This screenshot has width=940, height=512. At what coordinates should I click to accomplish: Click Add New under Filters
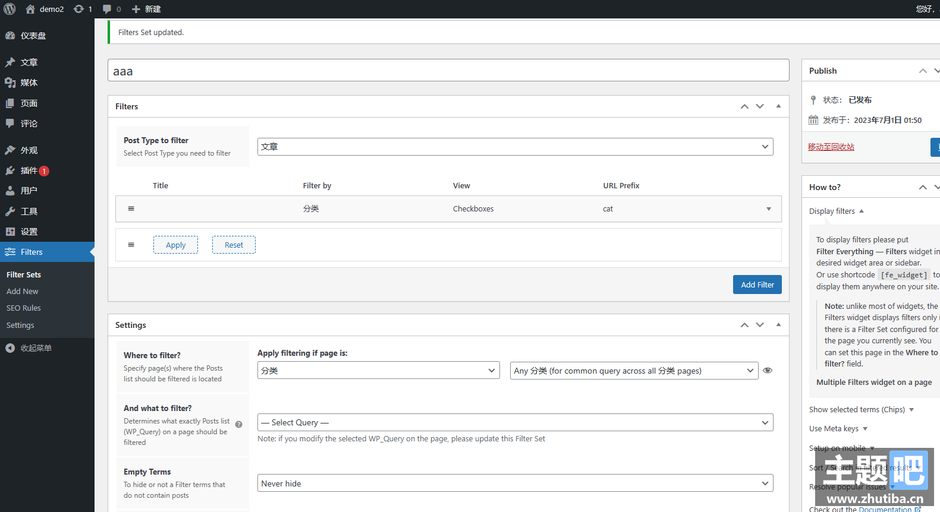pos(23,291)
